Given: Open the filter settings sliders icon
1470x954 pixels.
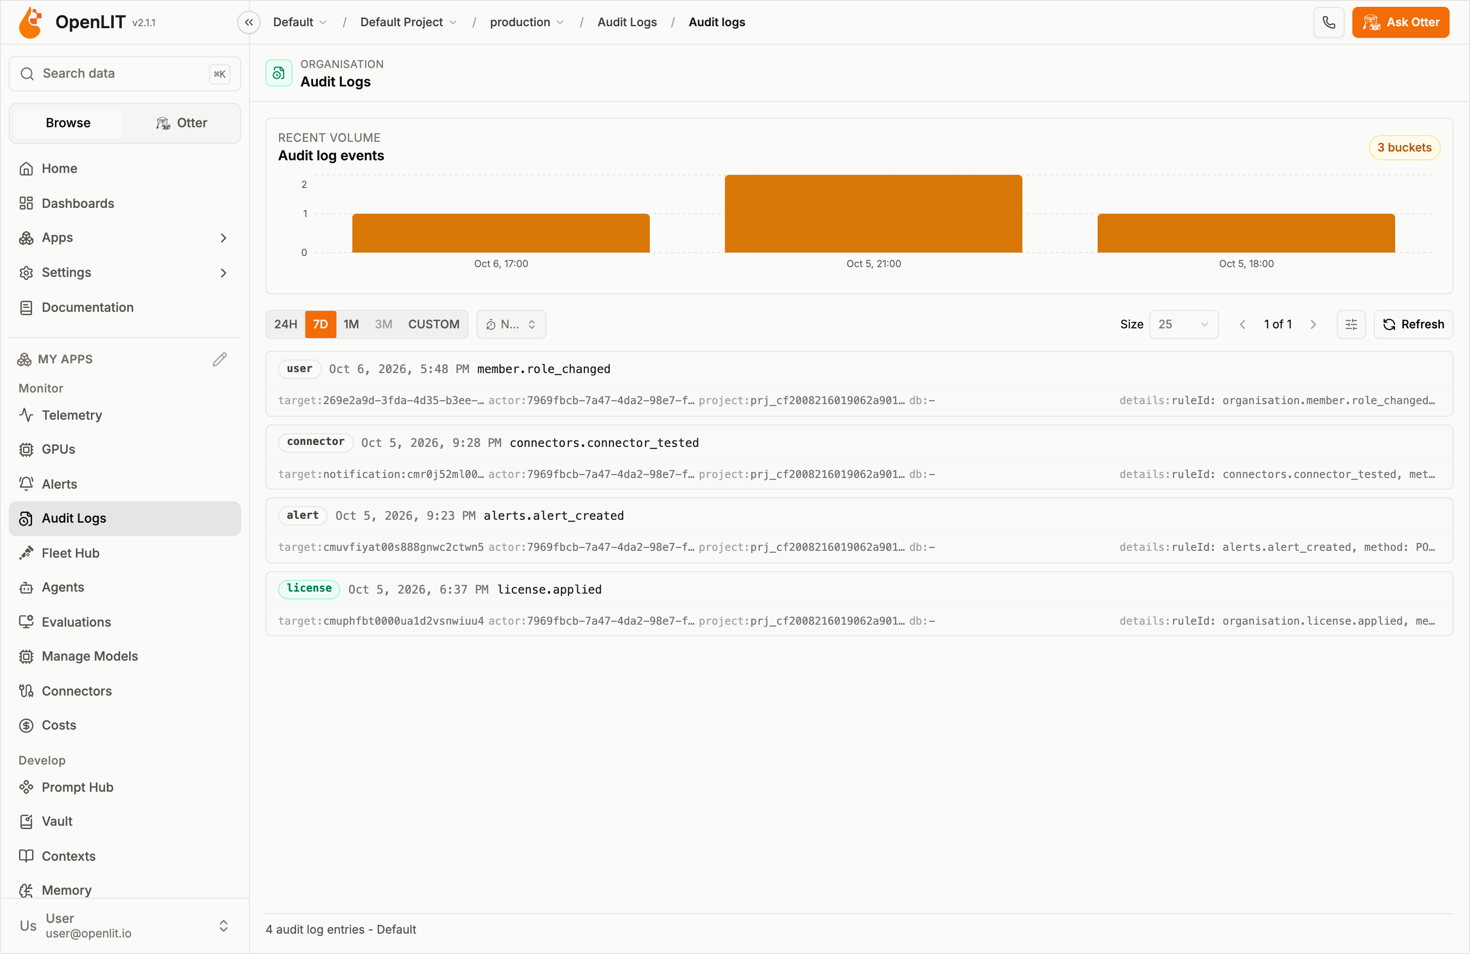Looking at the screenshot, I should [1351, 324].
